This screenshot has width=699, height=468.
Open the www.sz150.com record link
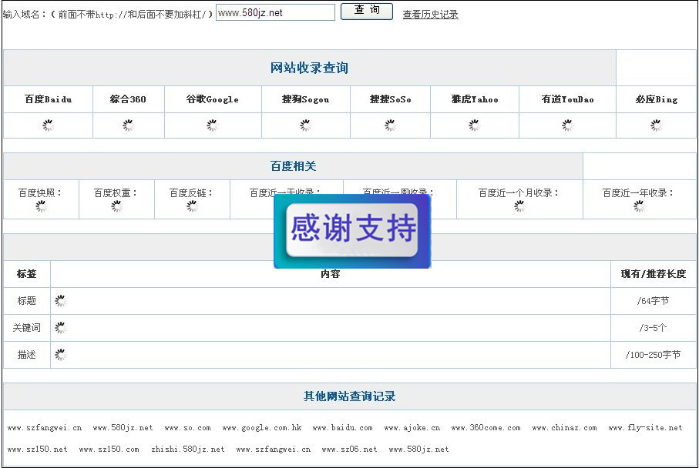[x=109, y=450]
